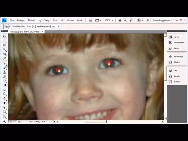The width and height of the screenshot is (188, 141).
Task: Open the Justeringer adjustments panel
Action: [178, 56]
